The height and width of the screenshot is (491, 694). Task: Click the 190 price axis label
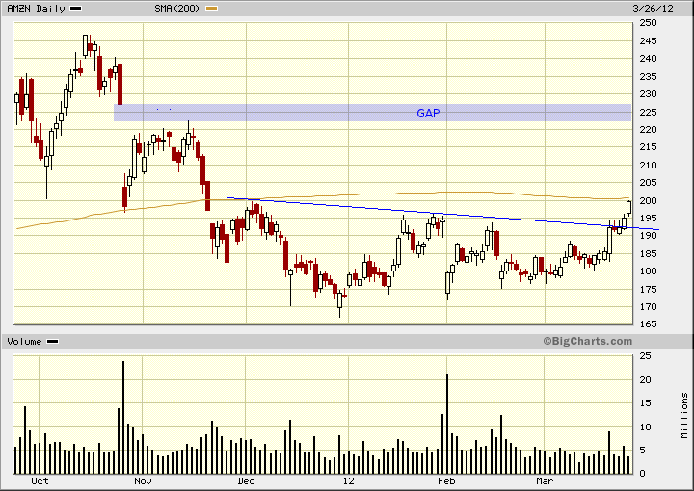649,236
